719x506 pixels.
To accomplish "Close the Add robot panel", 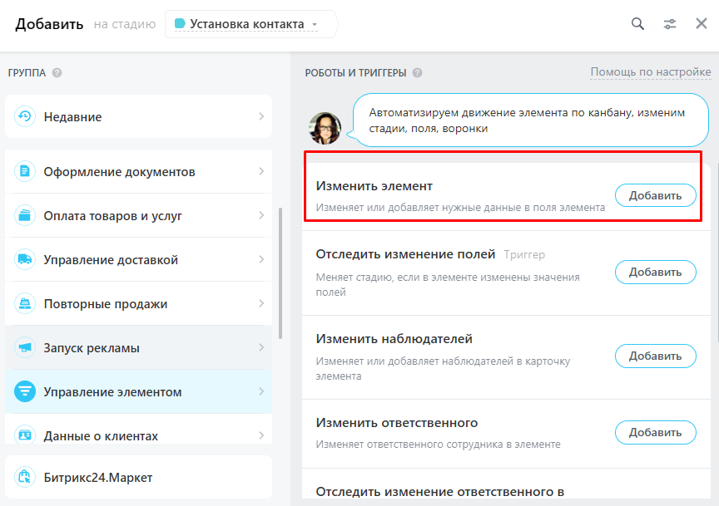I will 702,24.
